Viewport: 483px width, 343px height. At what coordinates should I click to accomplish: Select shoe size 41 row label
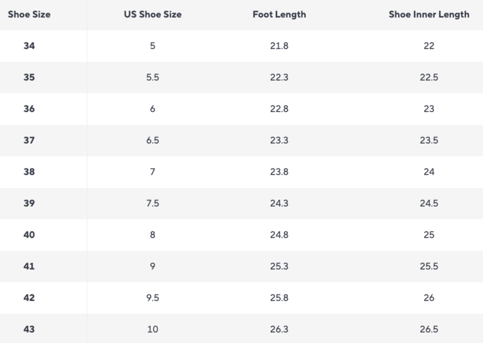[x=29, y=266]
